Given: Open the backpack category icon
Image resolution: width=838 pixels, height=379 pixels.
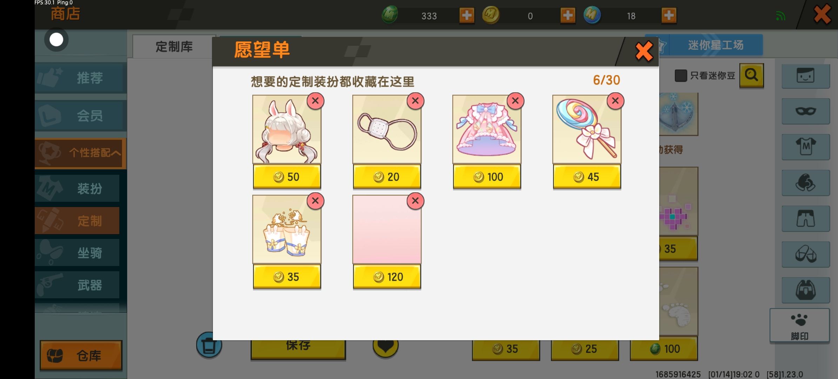Looking at the screenshot, I should click(x=806, y=290).
